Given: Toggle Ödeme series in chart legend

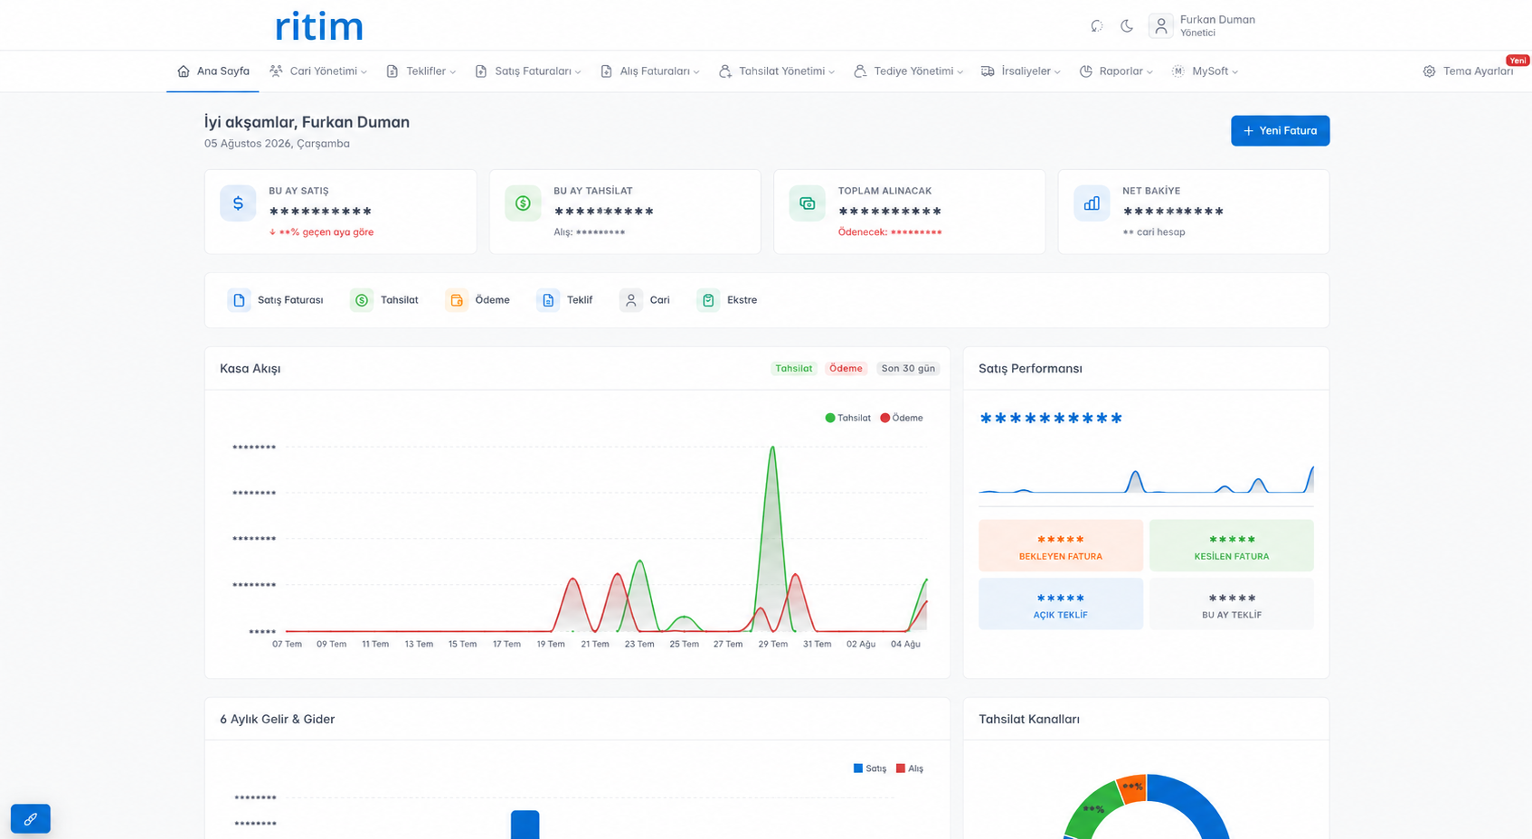Looking at the screenshot, I should tap(902, 418).
